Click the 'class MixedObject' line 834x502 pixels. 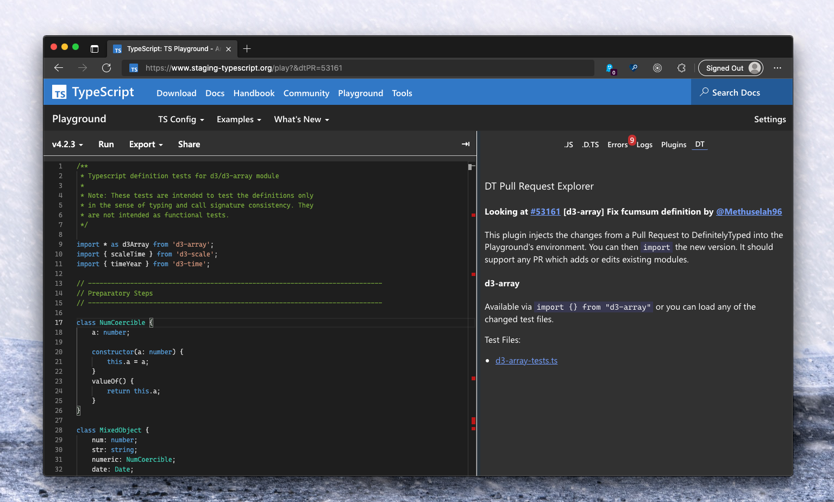pyautogui.click(x=112, y=430)
